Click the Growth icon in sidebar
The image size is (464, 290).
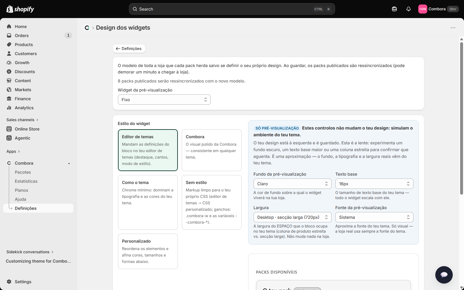9,63
